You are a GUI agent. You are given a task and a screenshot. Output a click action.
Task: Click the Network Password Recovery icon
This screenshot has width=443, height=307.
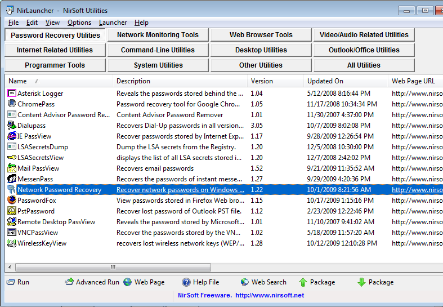point(12,190)
